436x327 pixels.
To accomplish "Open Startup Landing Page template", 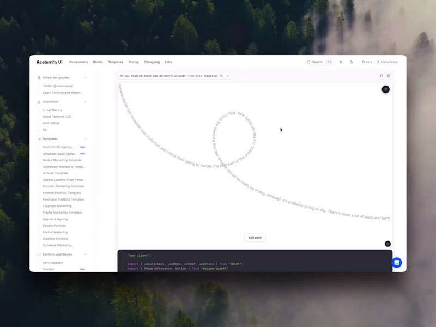I will (64, 180).
